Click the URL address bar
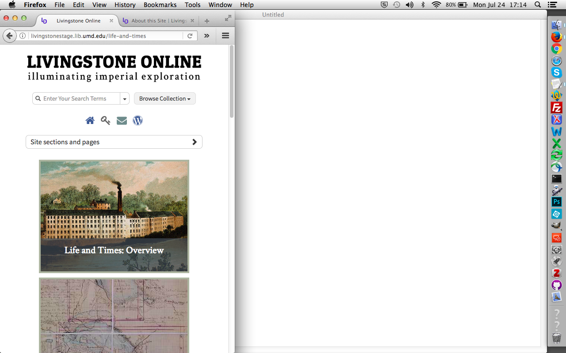 105,36
